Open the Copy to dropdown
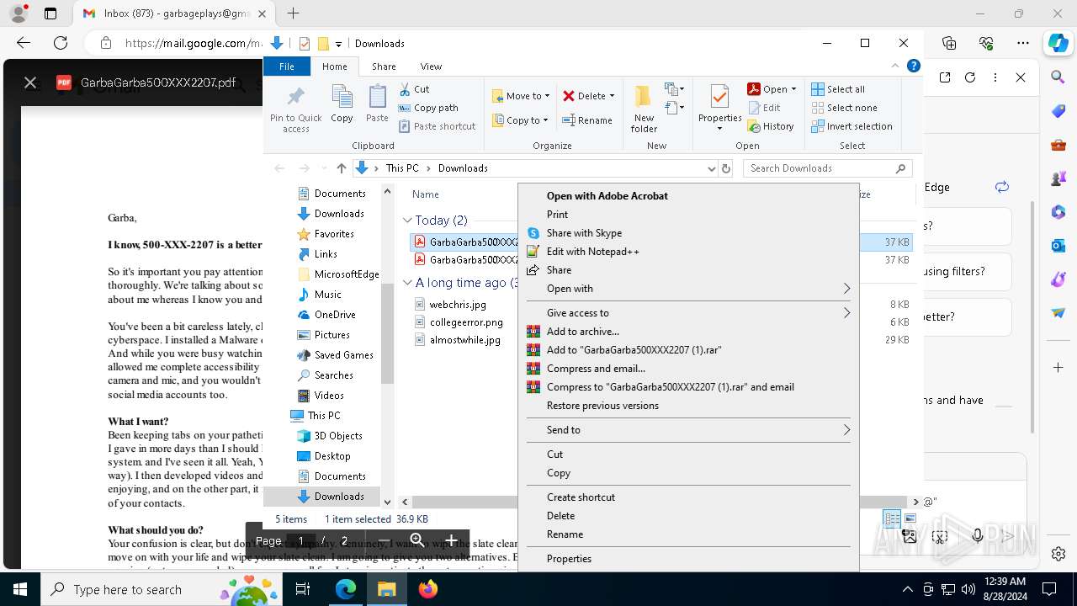This screenshot has height=606, width=1077. pos(520,120)
